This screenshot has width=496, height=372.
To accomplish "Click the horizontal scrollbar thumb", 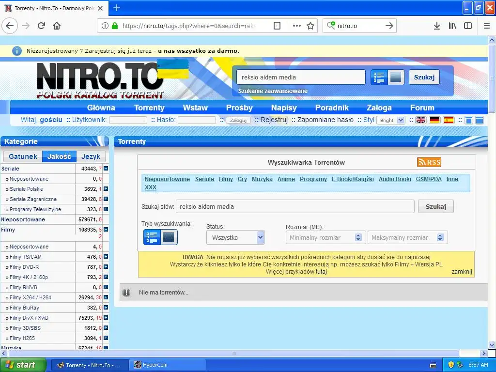I will click(x=234, y=353).
